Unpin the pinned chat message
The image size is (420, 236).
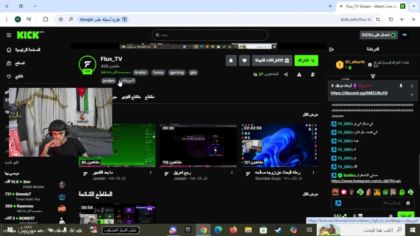pos(401,86)
